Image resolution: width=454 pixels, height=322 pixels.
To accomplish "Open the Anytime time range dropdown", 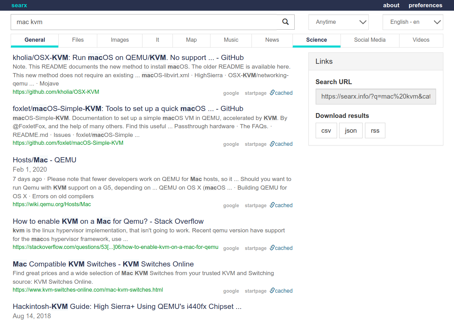I will click(x=338, y=22).
